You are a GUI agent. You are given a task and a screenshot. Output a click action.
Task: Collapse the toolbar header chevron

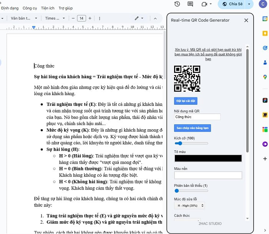[x=155, y=18]
